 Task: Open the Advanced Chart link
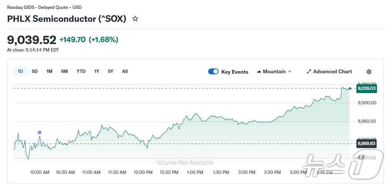click(332, 72)
